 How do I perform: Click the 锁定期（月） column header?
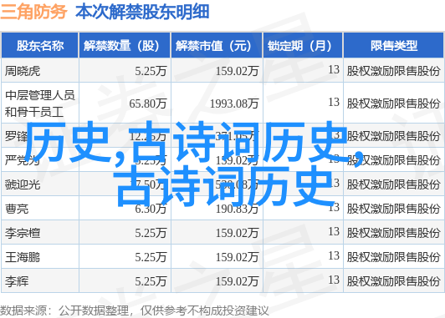pos(303,46)
